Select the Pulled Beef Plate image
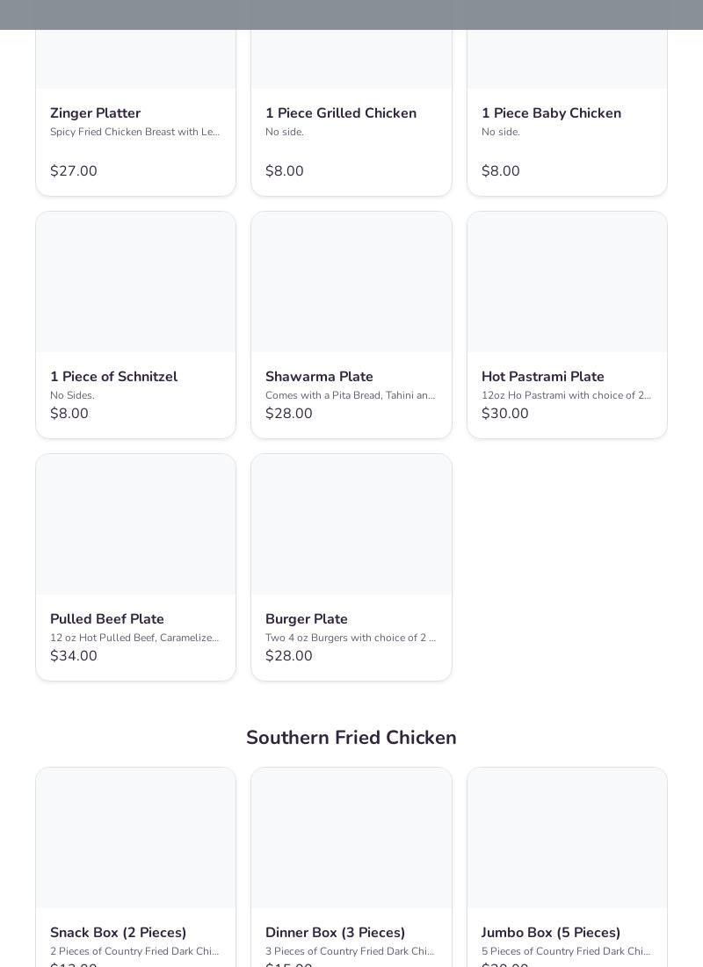Viewport: 703px width, 967px height. click(135, 524)
